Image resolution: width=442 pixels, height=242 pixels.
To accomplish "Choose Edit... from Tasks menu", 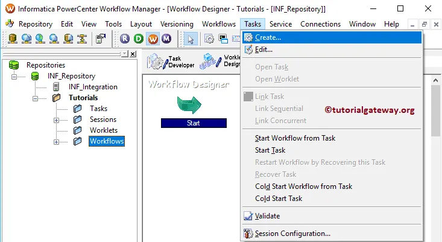I will (332, 49).
